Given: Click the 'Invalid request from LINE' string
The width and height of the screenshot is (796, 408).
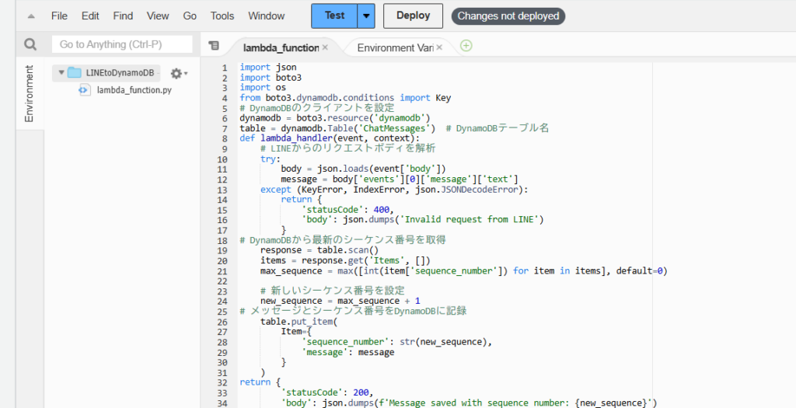Looking at the screenshot, I should 470,220.
